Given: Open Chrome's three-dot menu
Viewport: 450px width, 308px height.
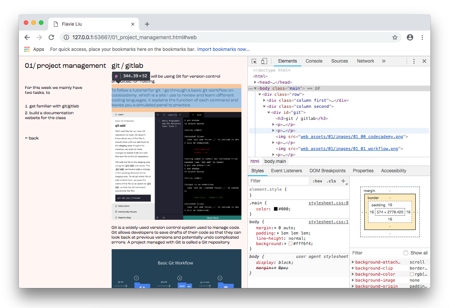Looking at the screenshot, I should click(x=422, y=37).
